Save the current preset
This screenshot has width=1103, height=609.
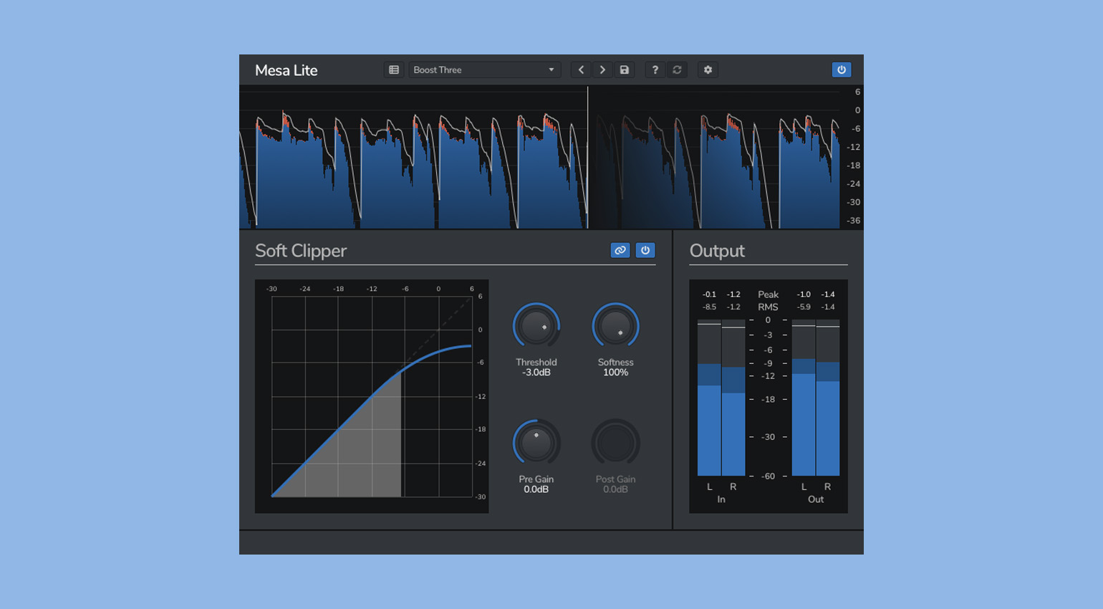click(625, 70)
